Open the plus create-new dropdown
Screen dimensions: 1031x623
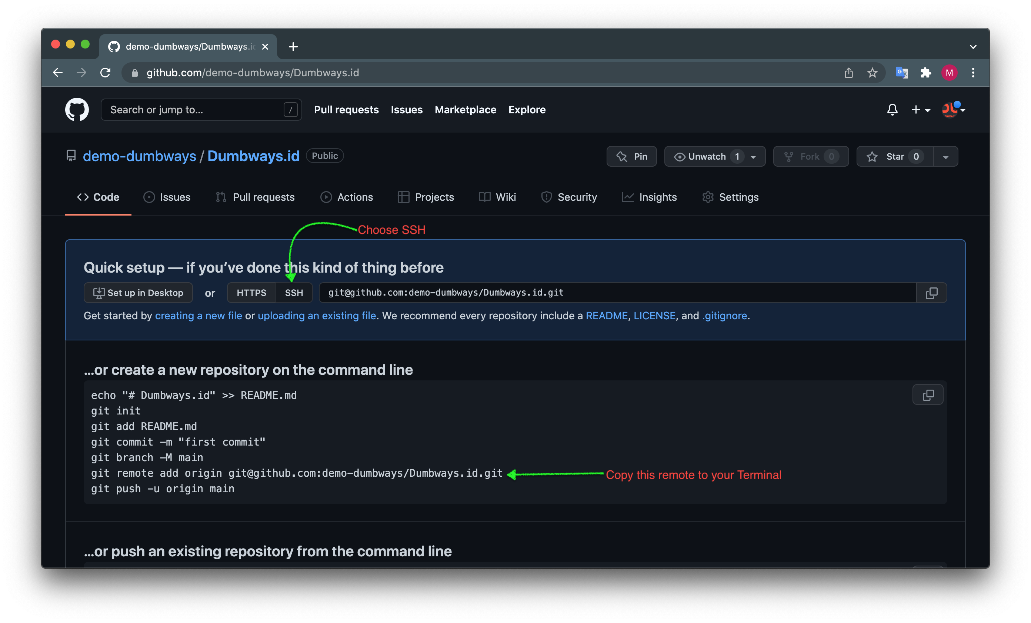921,110
